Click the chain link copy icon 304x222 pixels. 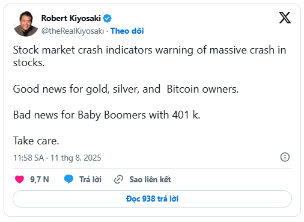point(118,179)
